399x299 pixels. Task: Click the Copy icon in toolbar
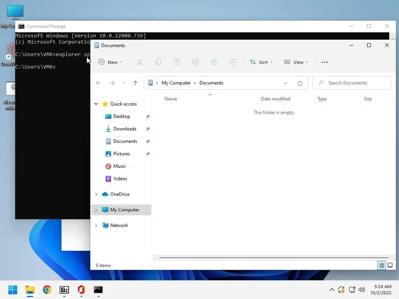[158, 62]
